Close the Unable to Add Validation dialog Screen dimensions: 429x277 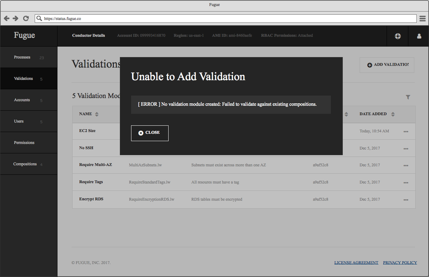(x=150, y=133)
